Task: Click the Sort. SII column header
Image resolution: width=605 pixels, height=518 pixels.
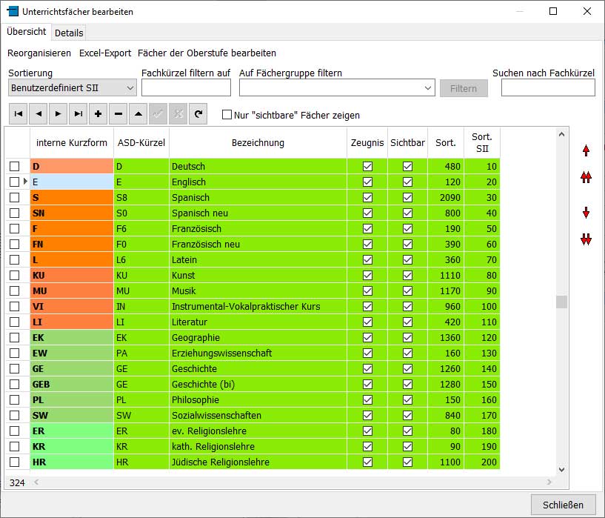Action: click(x=482, y=142)
